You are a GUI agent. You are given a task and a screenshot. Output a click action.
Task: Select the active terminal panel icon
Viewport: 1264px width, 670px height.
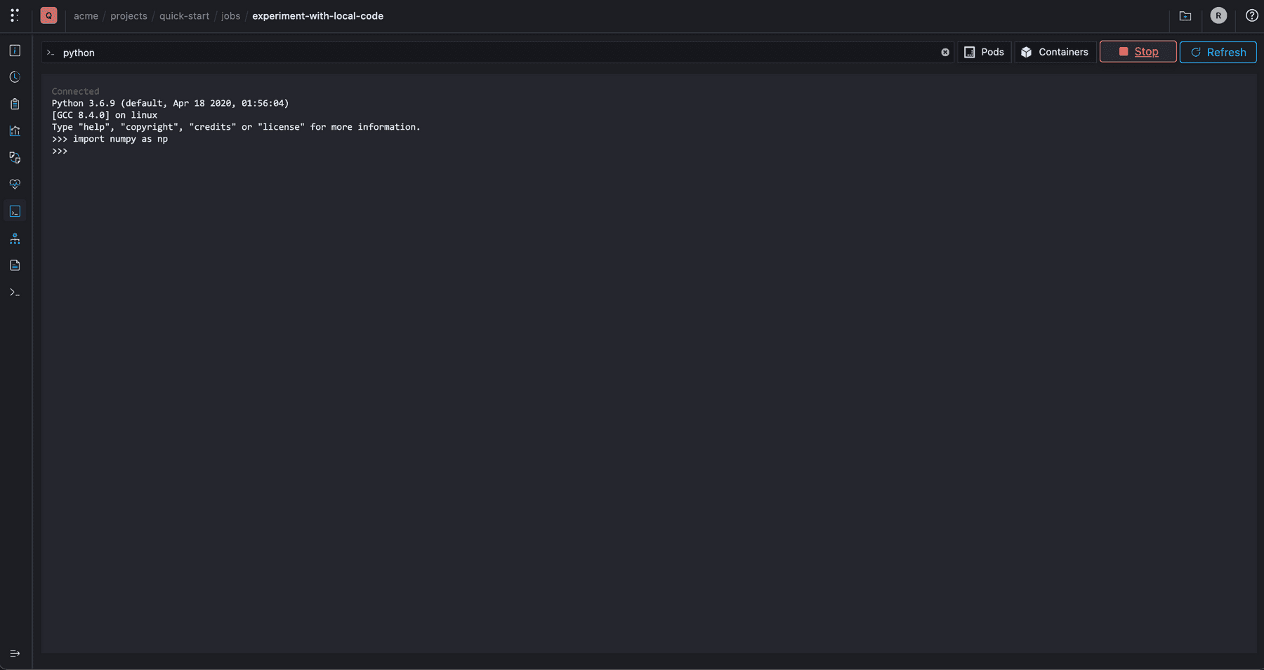14,210
